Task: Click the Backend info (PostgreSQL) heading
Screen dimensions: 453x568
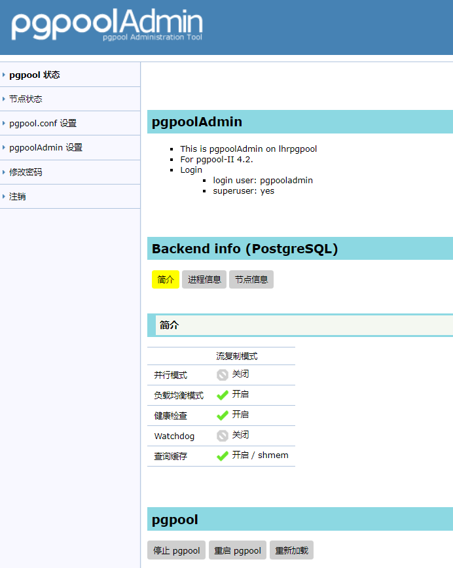Action: [x=300, y=249]
